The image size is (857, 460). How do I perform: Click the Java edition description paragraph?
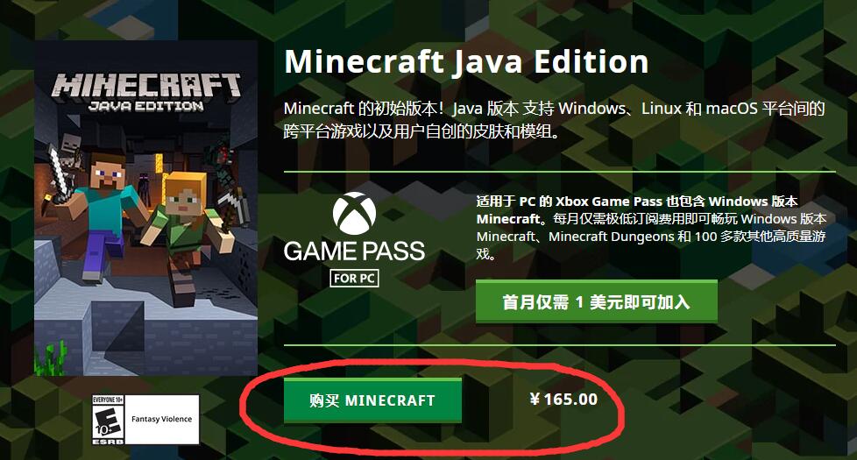point(554,120)
